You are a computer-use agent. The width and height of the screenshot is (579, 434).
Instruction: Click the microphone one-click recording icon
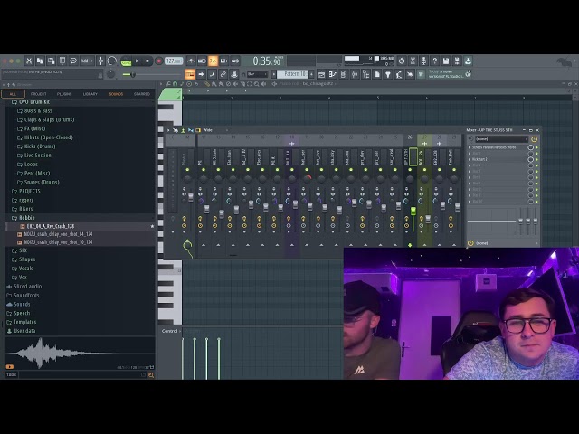click(x=424, y=61)
